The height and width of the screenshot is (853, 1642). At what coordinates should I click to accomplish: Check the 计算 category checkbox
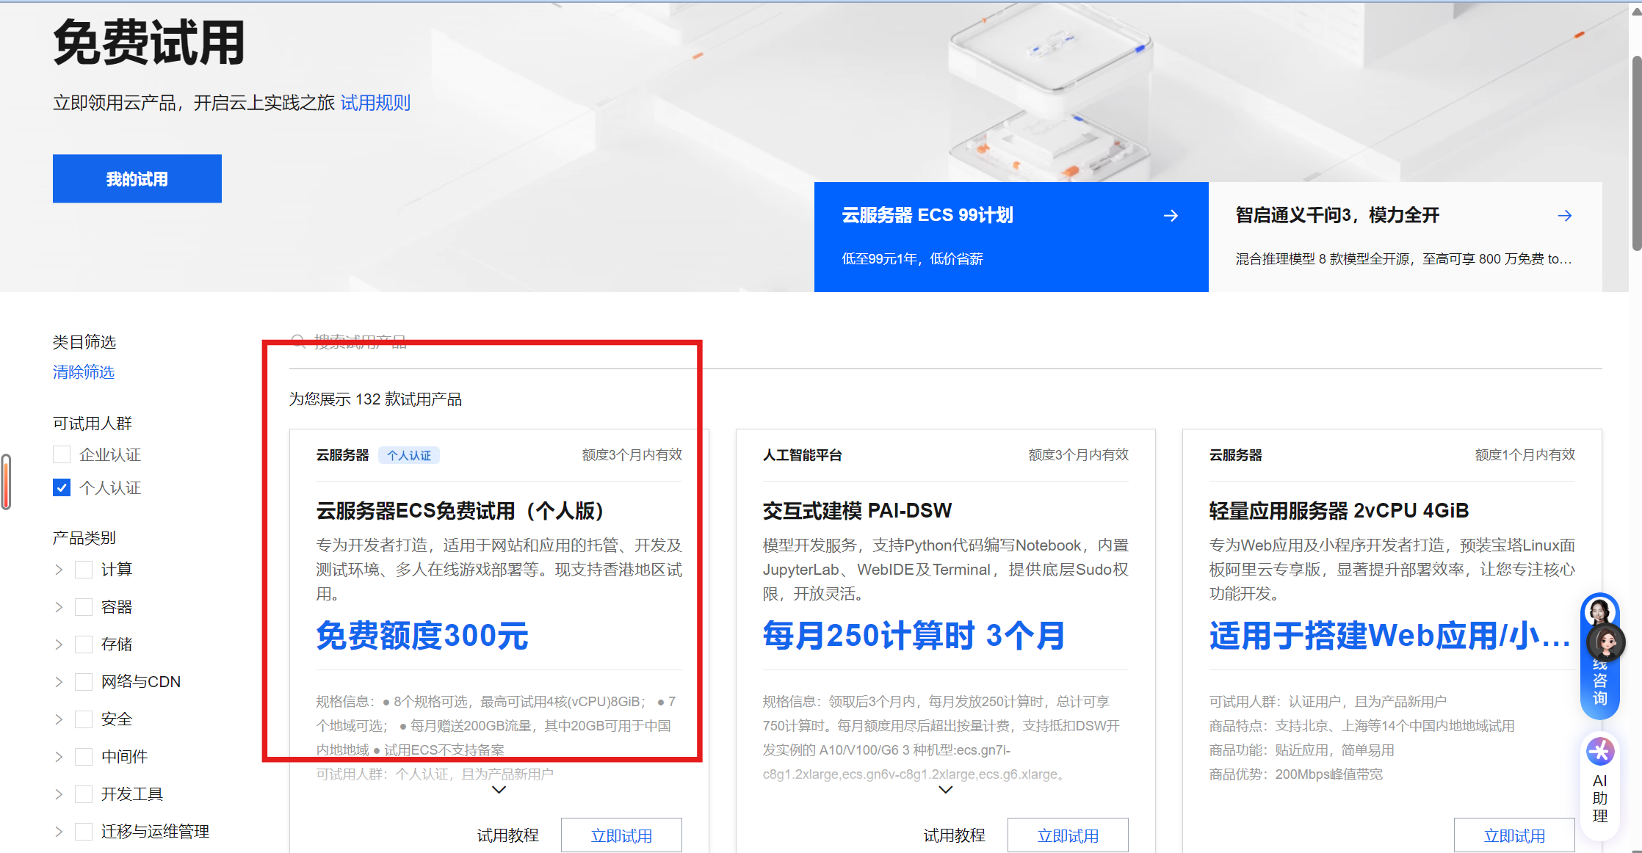tap(84, 570)
